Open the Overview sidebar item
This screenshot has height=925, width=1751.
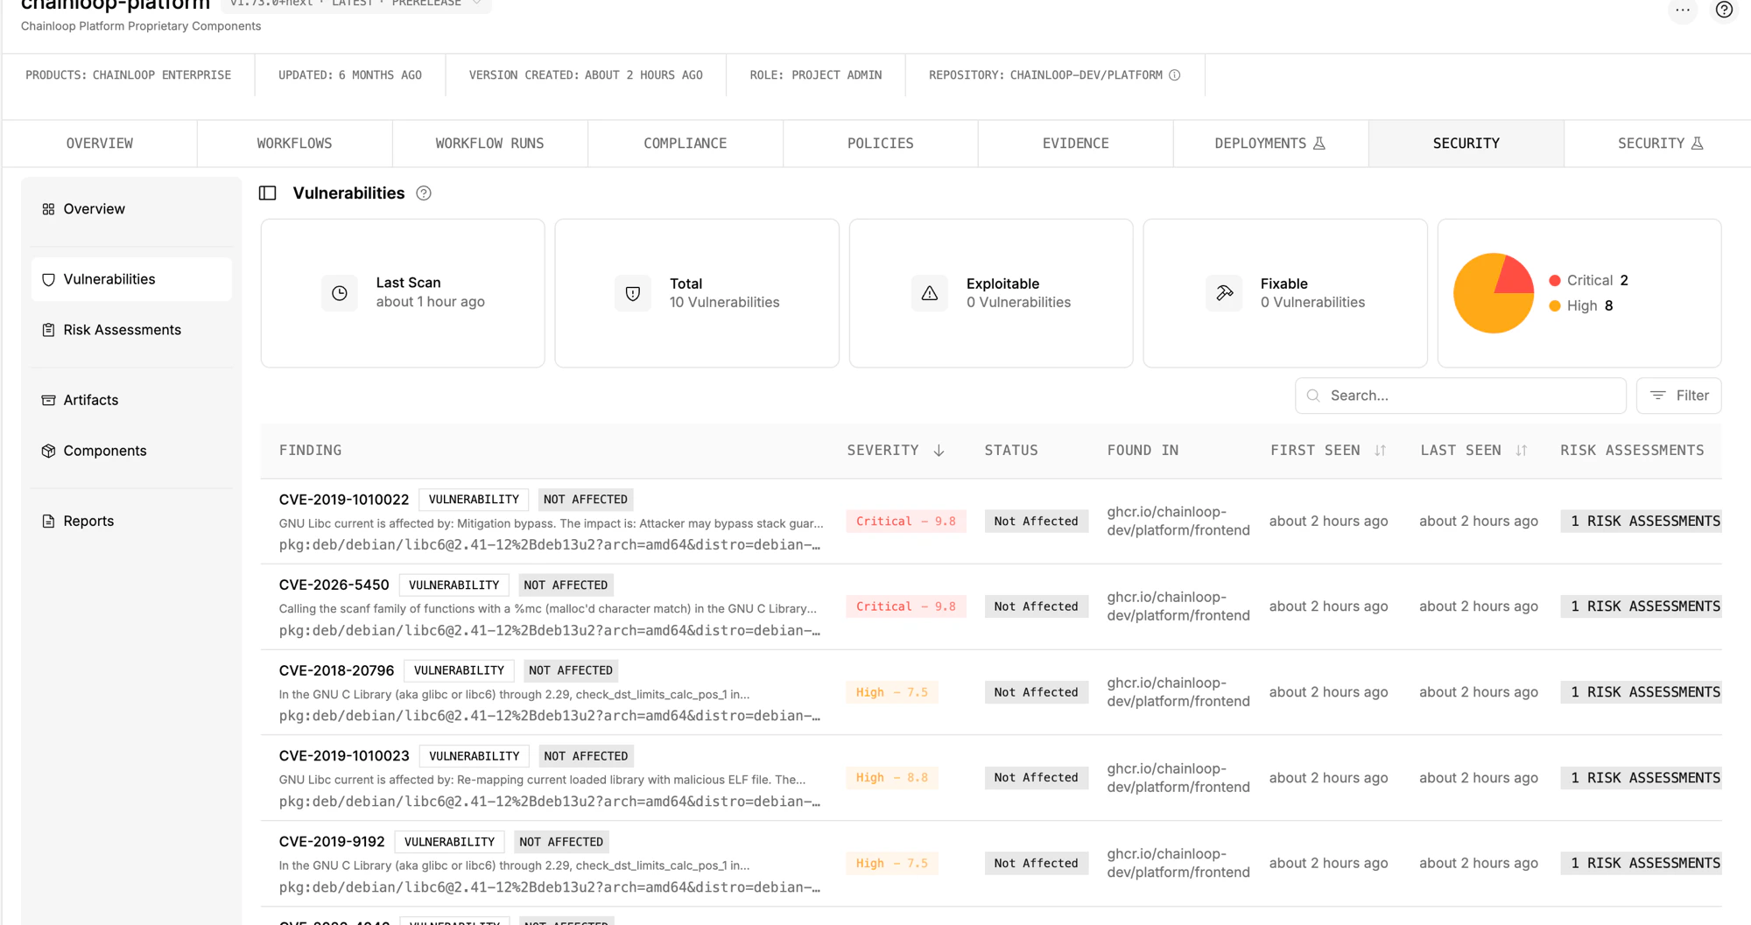(x=131, y=209)
